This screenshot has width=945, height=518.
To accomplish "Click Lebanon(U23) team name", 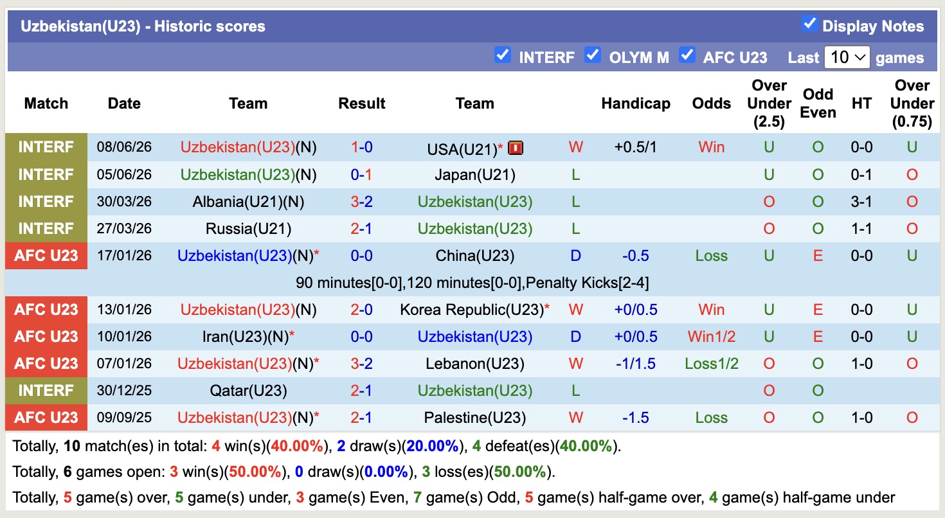I will [475, 363].
